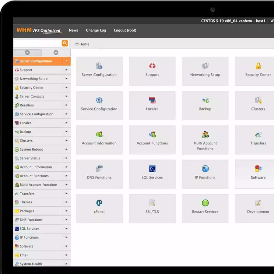The width and height of the screenshot is (274, 274).
Task: Select Software in the sidebar
Action: tap(42, 246)
